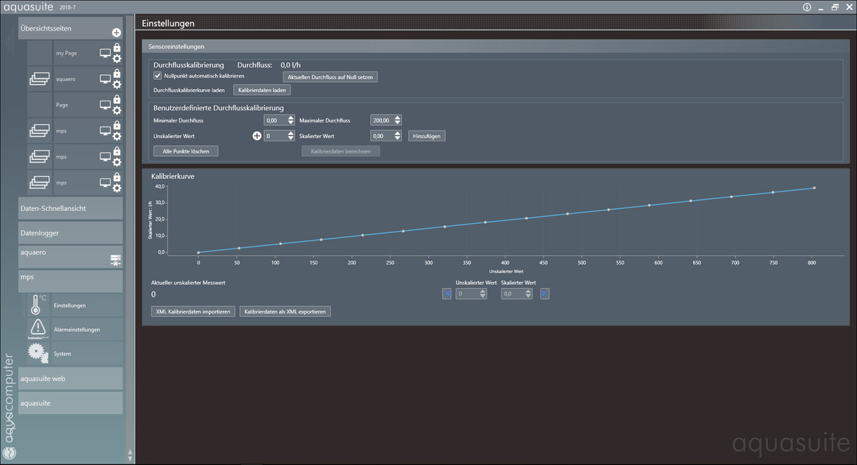Collapse the mps device section header
This screenshot has height=465, width=857.
(x=70, y=281)
